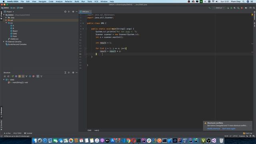Click Project panel locate-file target icon
The height and width of the screenshot is (144, 256).
pos(65,12)
